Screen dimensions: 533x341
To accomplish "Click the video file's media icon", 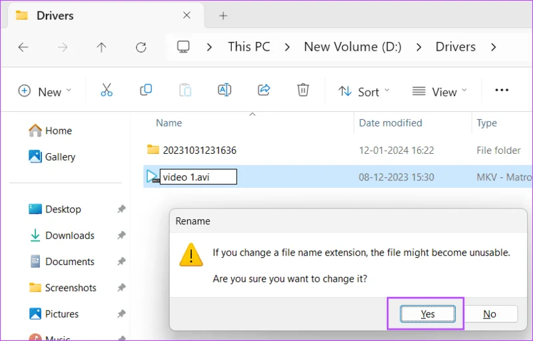I will 152,176.
